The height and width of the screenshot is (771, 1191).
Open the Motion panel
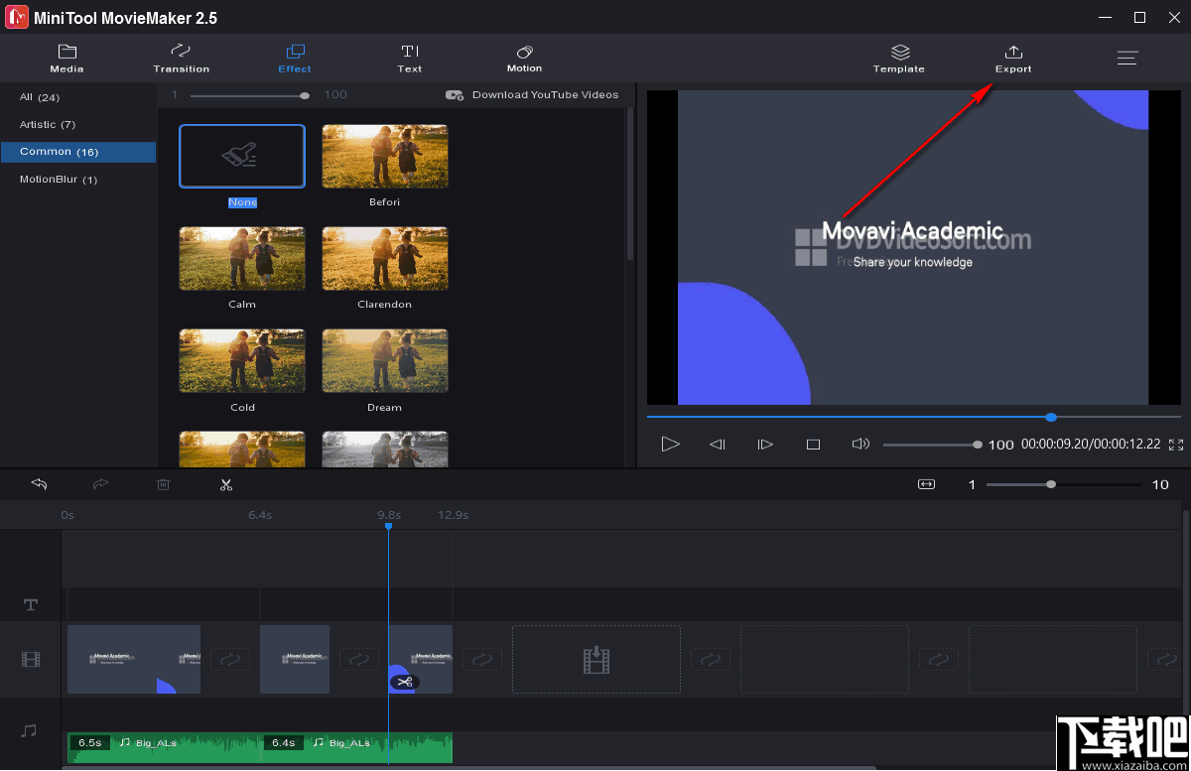[524, 58]
